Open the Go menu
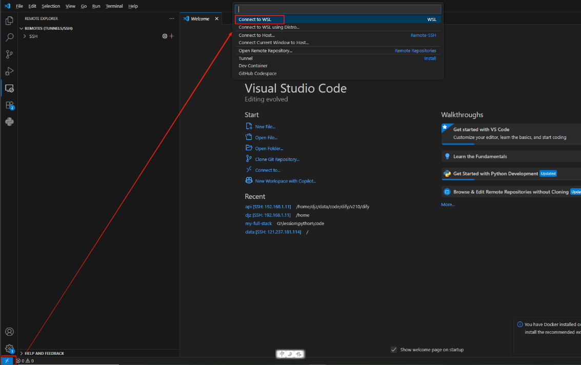Viewport: 581px width, 365px height. point(84,6)
